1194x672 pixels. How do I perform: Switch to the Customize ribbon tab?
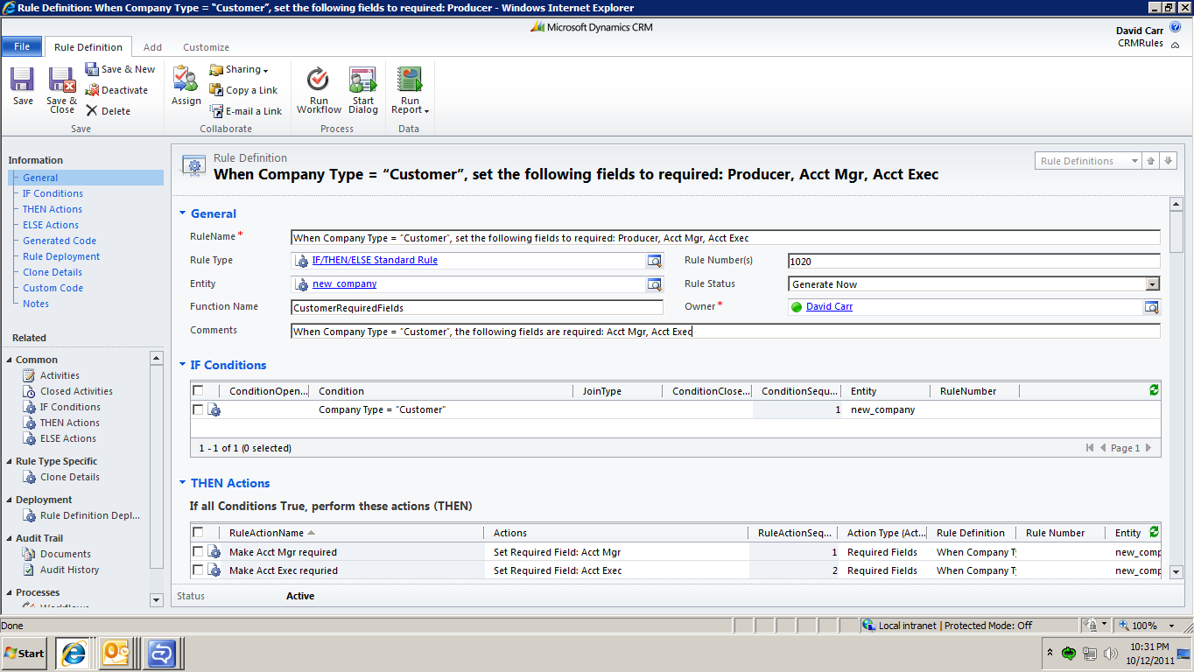tap(206, 47)
